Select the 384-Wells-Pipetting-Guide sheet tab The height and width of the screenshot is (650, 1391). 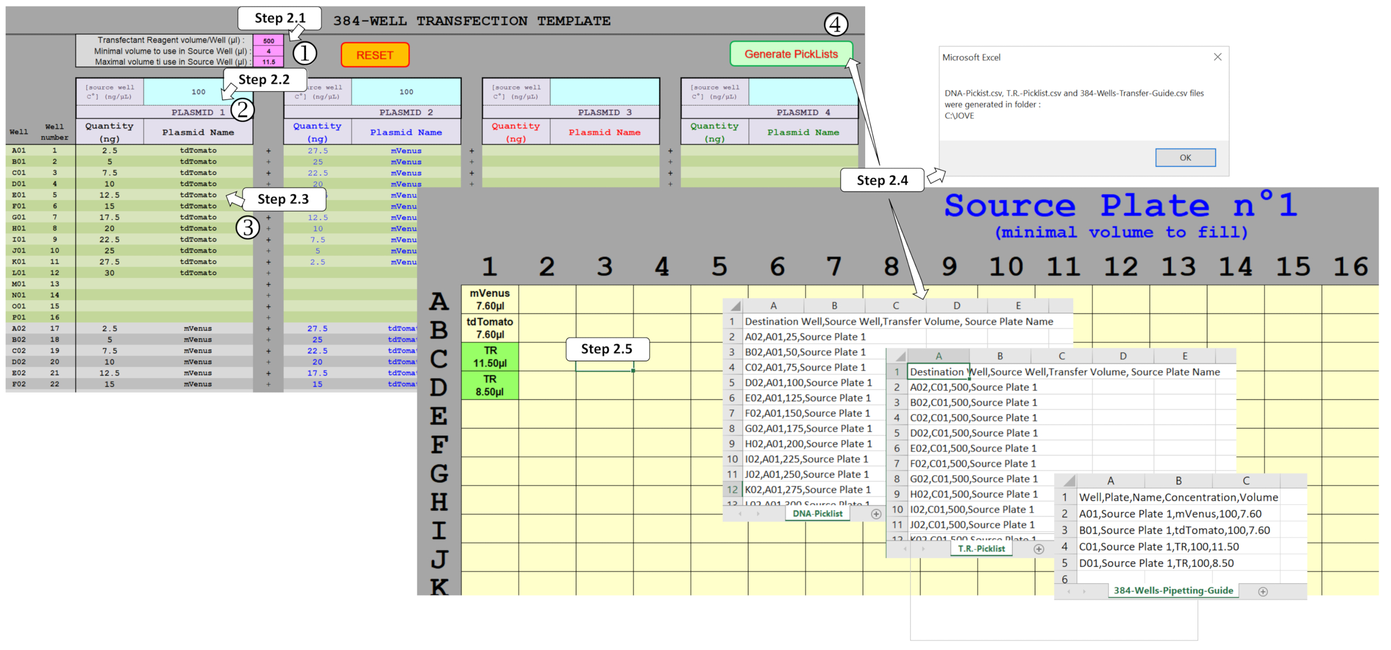[x=1173, y=591]
